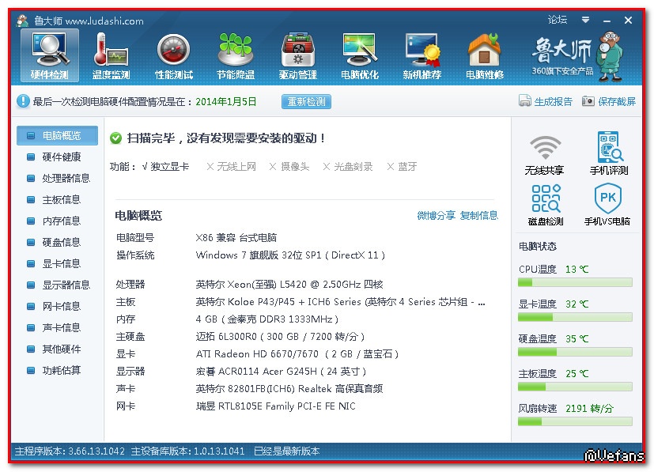Select the 电脑概览 overview tab
This screenshot has height=472, width=654.
58,135
